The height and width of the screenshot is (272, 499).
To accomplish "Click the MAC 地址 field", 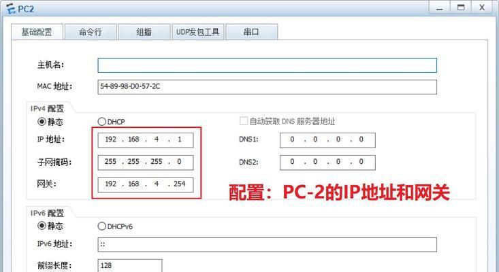I will 268,87.
